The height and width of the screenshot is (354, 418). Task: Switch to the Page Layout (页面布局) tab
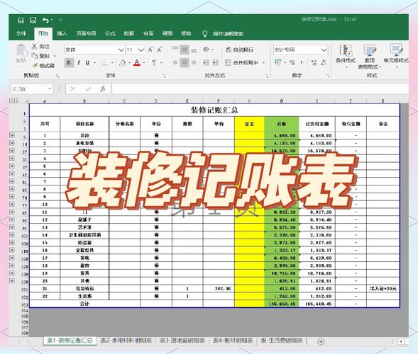[86, 33]
